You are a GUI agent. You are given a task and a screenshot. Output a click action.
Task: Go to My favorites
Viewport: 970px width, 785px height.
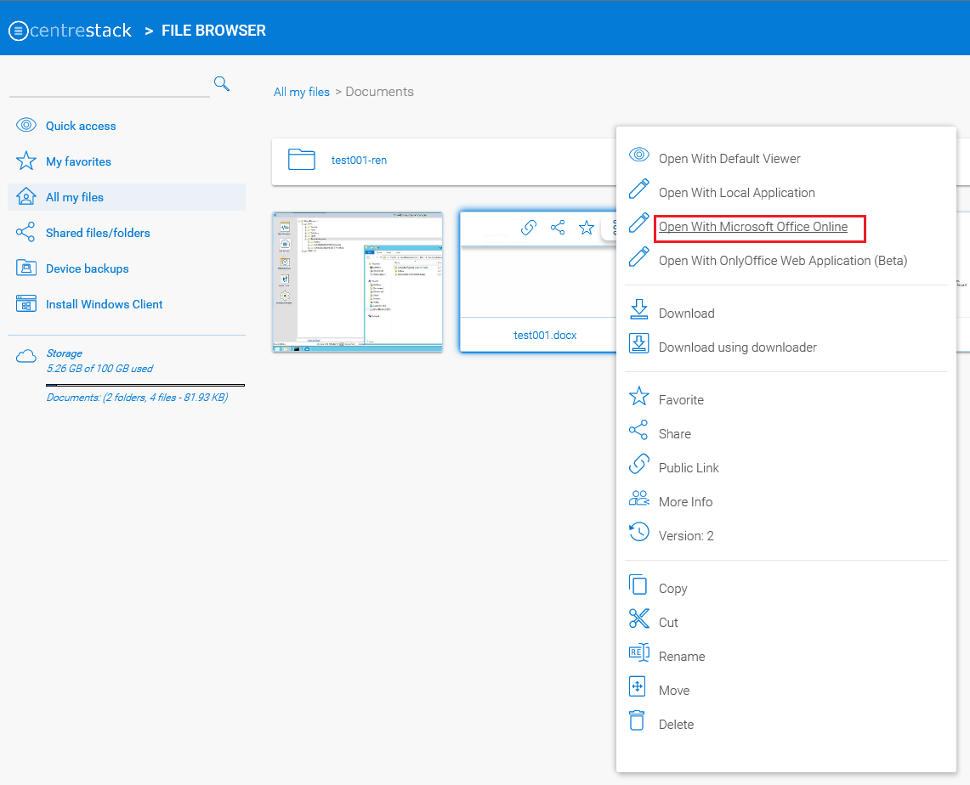[x=78, y=161]
